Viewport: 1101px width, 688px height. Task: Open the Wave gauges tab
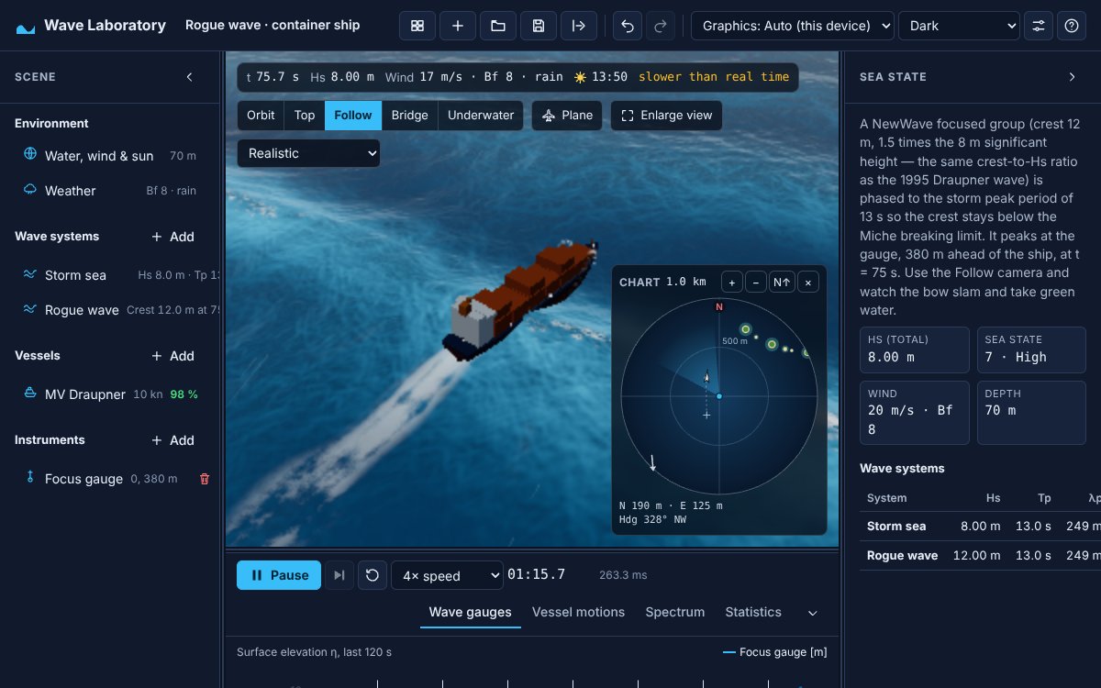[471, 612]
